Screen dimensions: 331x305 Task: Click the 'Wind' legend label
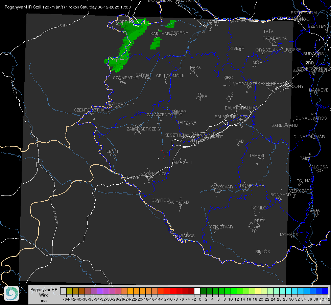pyautogui.click(x=44, y=295)
